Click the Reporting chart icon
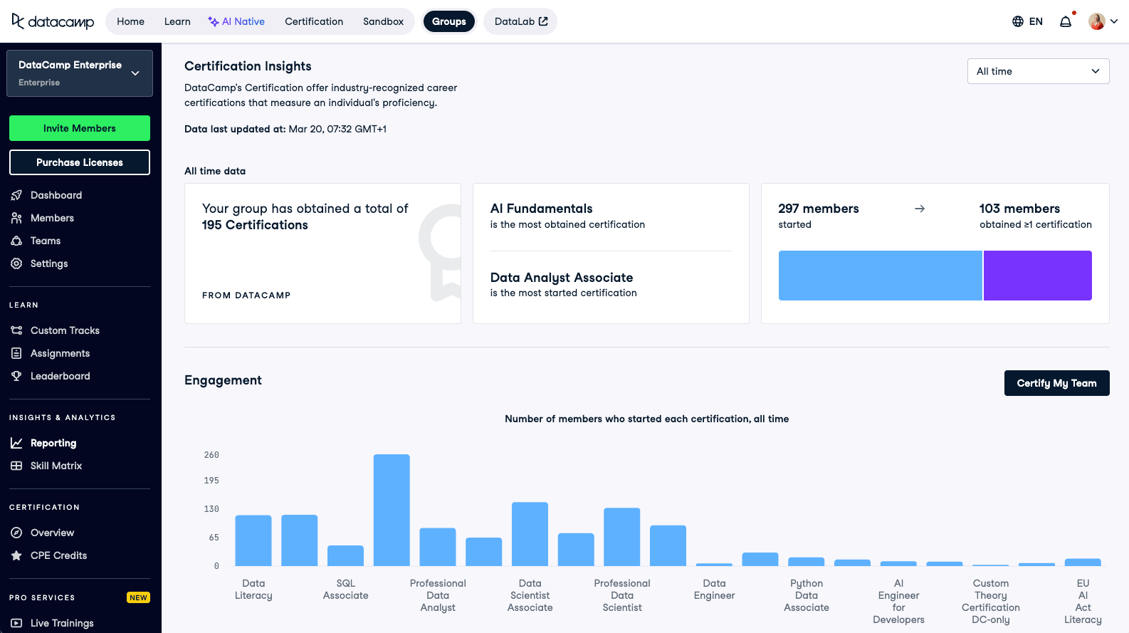The height and width of the screenshot is (633, 1129). click(16, 443)
